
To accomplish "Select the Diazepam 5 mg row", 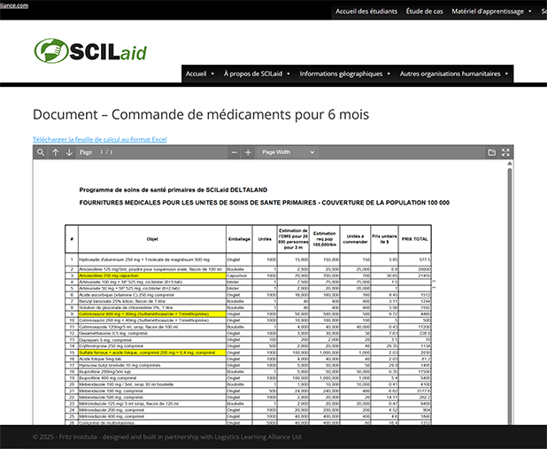I will click(x=248, y=340).
